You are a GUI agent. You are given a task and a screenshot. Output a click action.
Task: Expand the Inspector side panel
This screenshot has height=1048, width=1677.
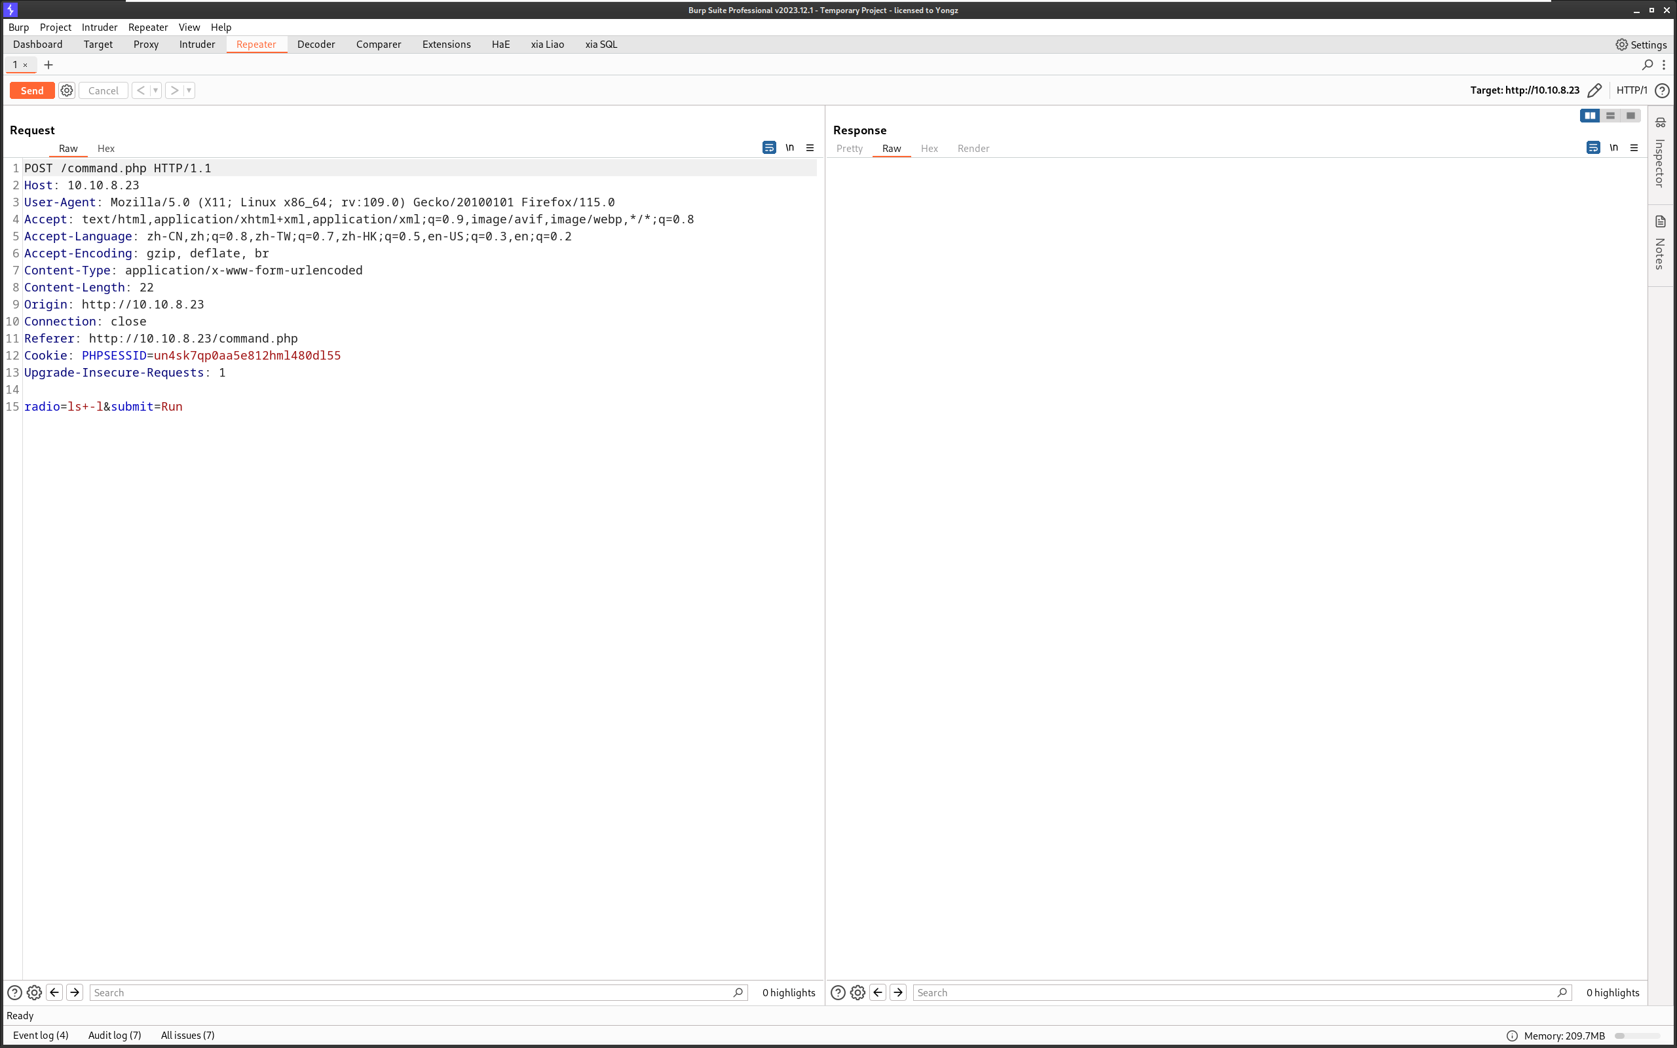coord(1661,153)
